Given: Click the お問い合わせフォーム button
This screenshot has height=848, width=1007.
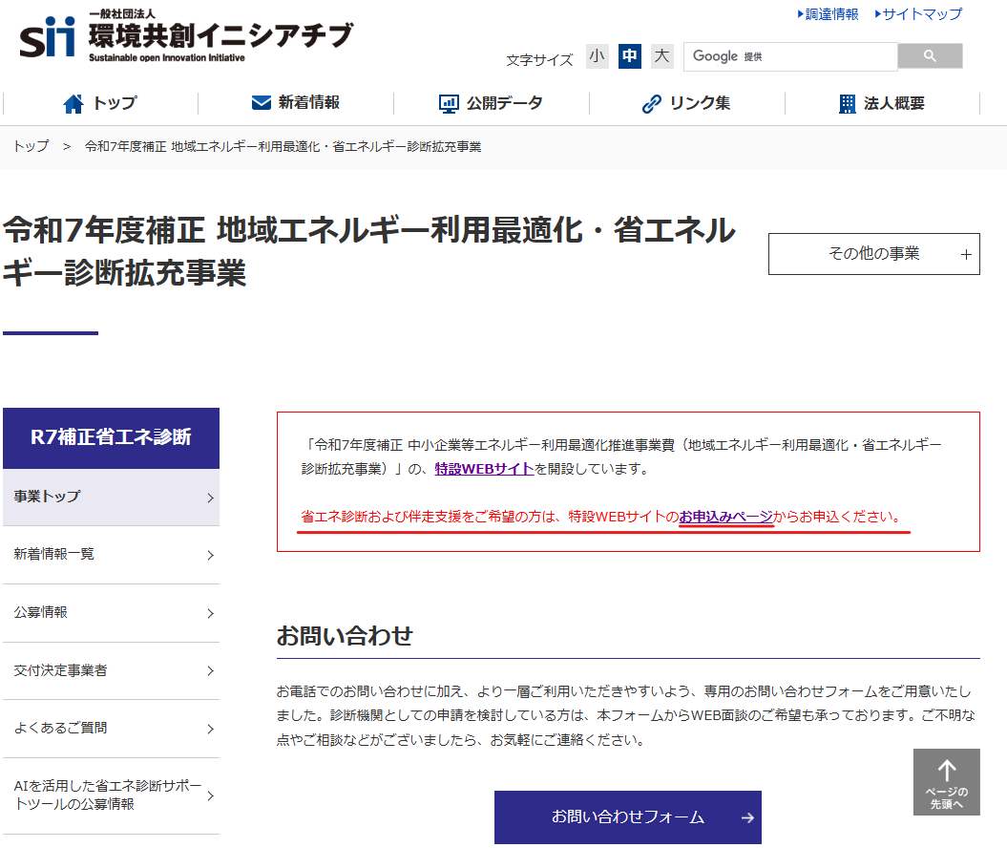Looking at the screenshot, I should (627, 817).
